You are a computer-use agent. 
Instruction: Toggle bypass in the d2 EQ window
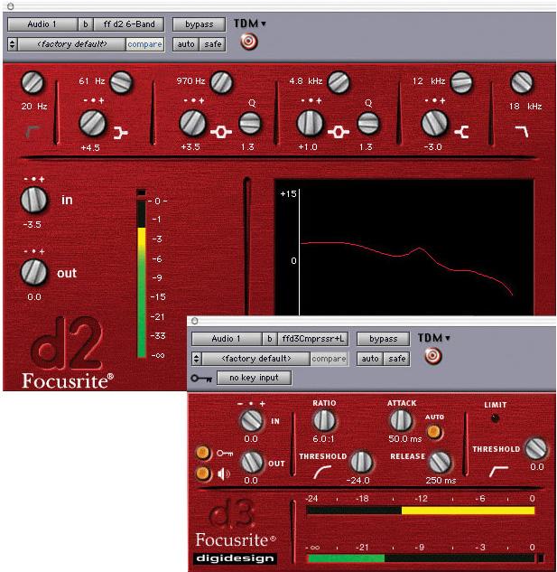[199, 24]
